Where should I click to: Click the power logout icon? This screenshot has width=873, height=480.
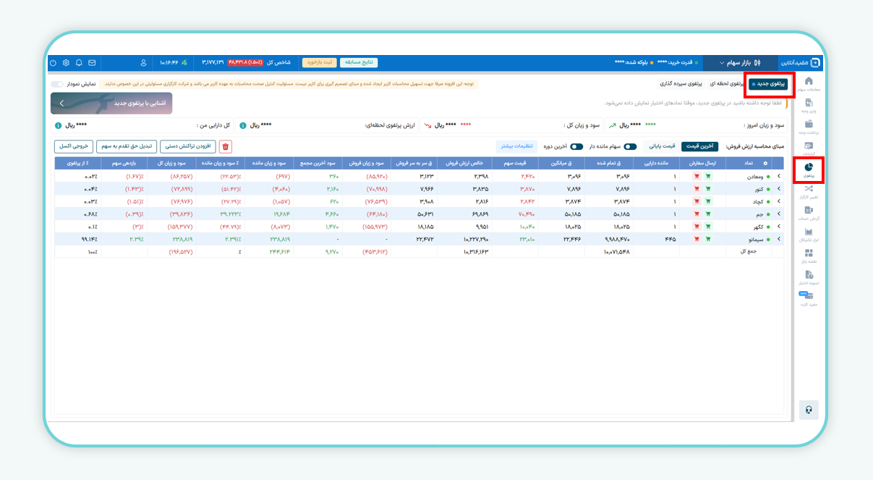tap(54, 63)
